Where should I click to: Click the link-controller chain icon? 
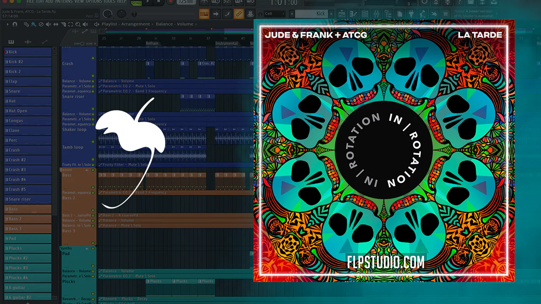tap(239, 14)
